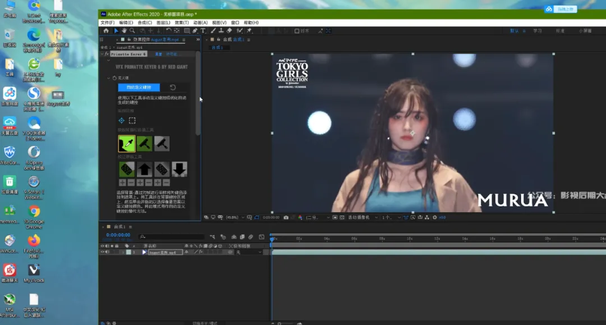Click the August layer color label swatch
The width and height of the screenshot is (606, 325).
[128, 252]
